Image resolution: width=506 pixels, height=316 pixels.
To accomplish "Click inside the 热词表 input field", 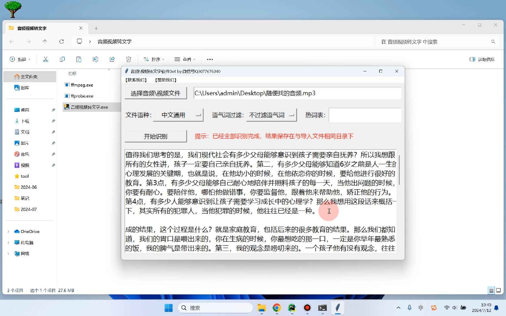I will pos(365,115).
